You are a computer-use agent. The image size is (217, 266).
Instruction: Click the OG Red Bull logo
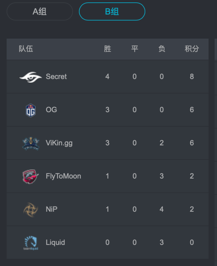pos(31,110)
